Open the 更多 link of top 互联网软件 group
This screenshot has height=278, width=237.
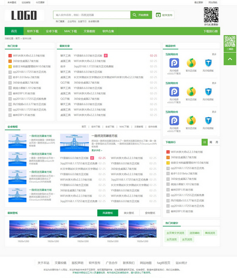coord(214,54)
